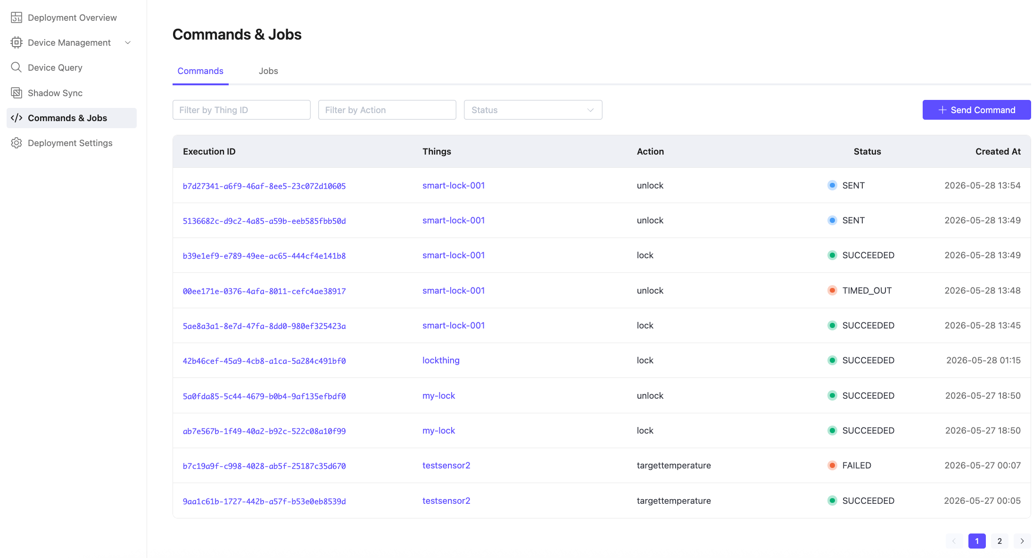Click the Device Query magnifier icon
Screen dimensions: 1033x558
[x=17, y=67]
